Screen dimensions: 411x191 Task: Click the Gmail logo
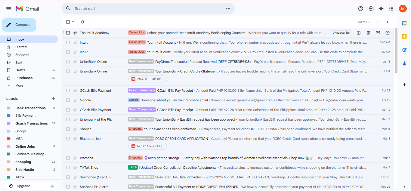point(27,9)
